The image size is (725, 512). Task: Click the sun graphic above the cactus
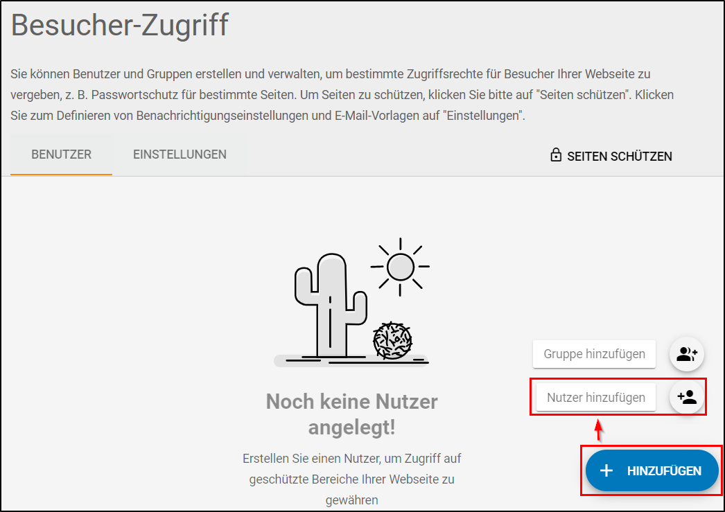400,266
